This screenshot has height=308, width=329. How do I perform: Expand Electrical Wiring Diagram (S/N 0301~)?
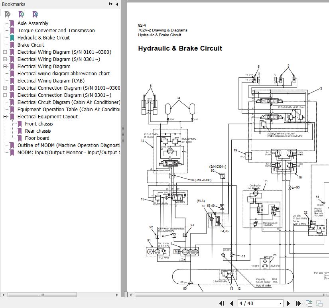(x=5, y=59)
